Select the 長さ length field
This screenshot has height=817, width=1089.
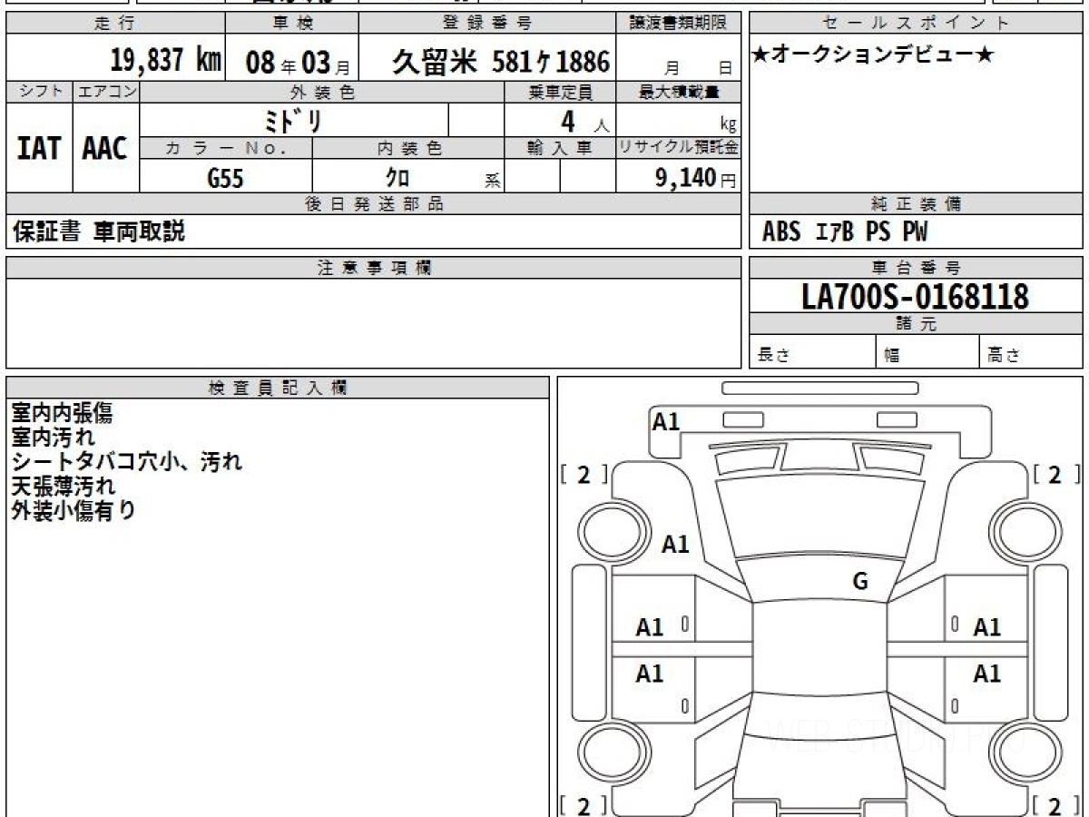pos(812,352)
